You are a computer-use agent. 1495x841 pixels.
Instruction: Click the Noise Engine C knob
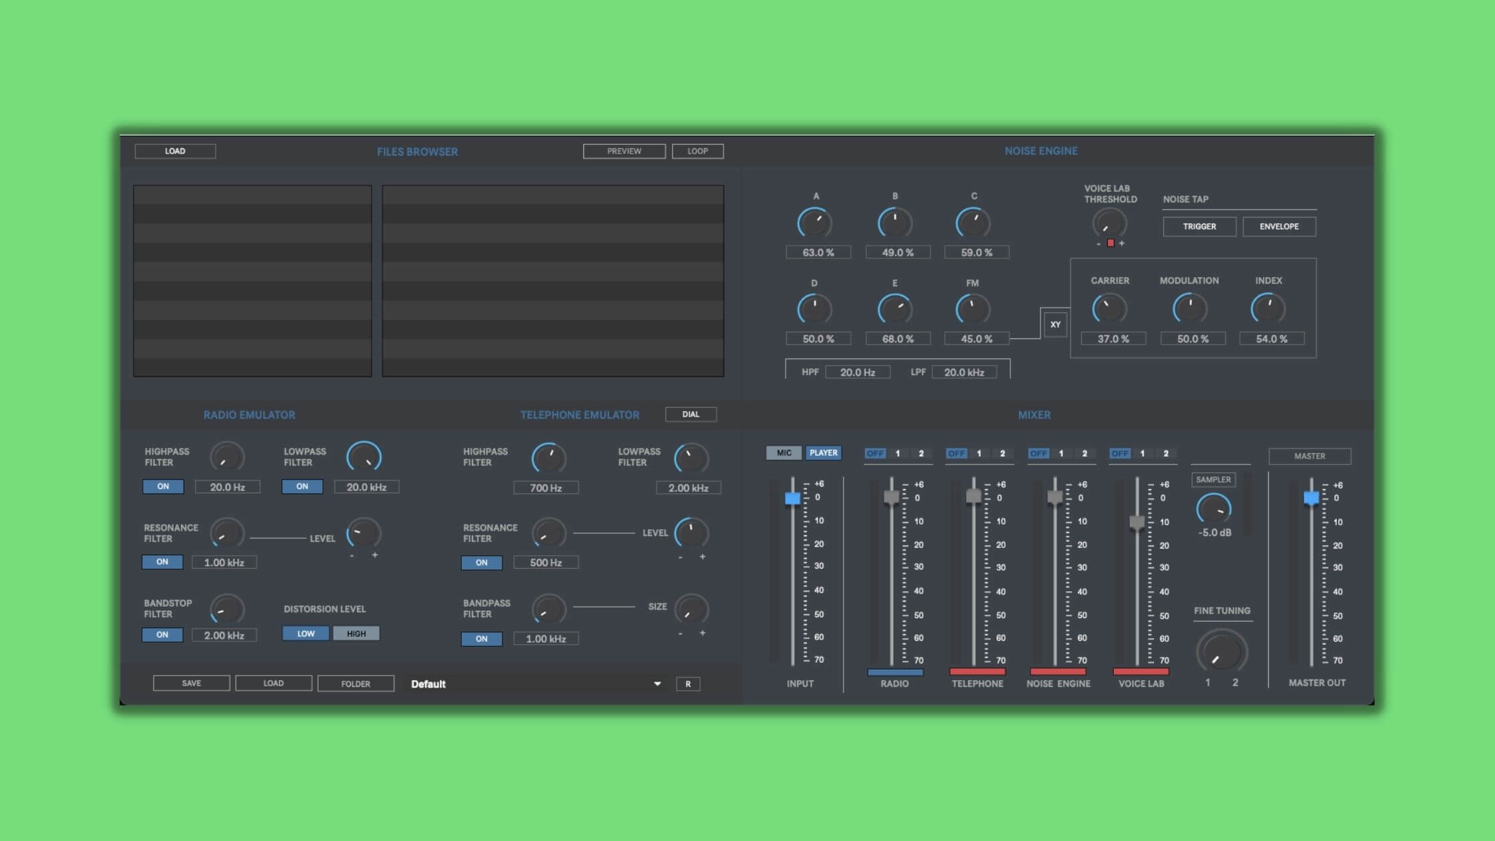pyautogui.click(x=973, y=223)
